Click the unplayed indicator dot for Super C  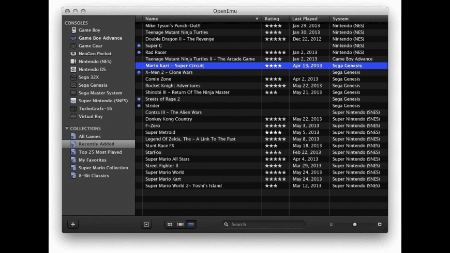pyautogui.click(x=139, y=45)
